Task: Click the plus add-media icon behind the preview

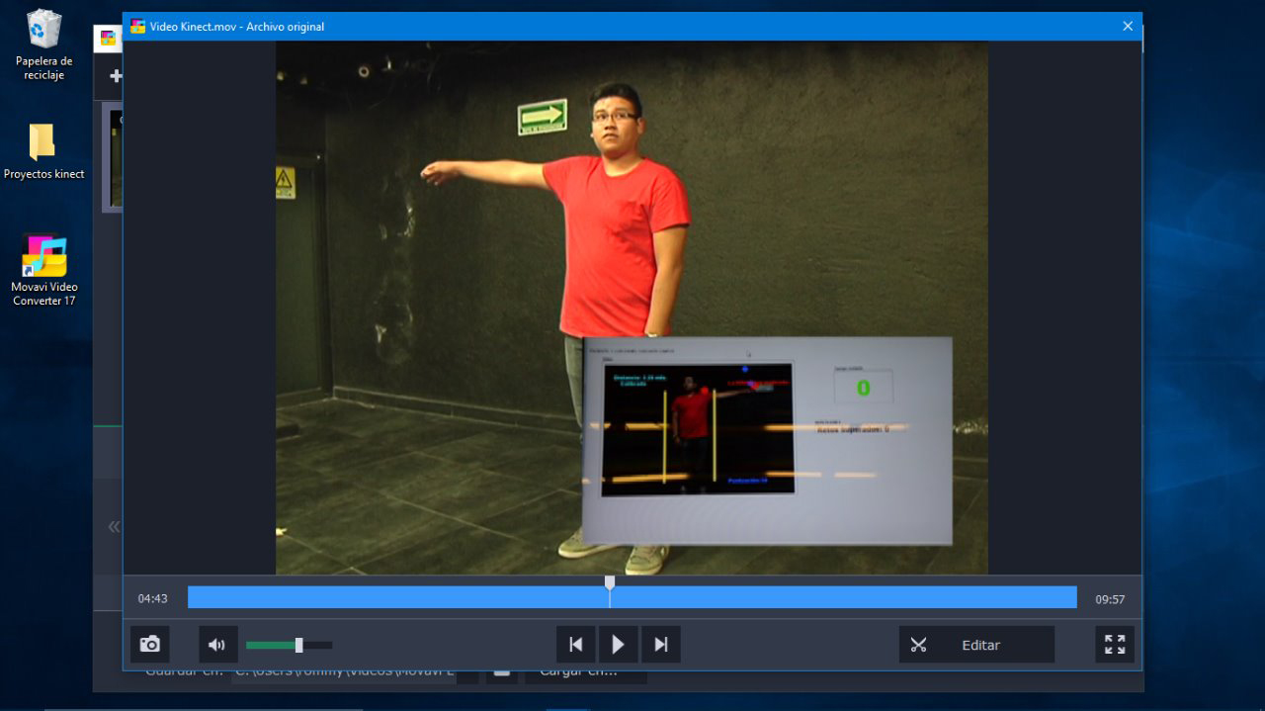Action: pos(115,76)
